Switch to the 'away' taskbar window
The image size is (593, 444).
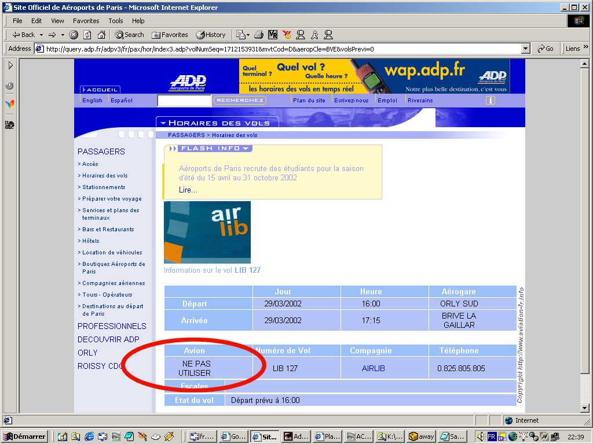(422, 437)
